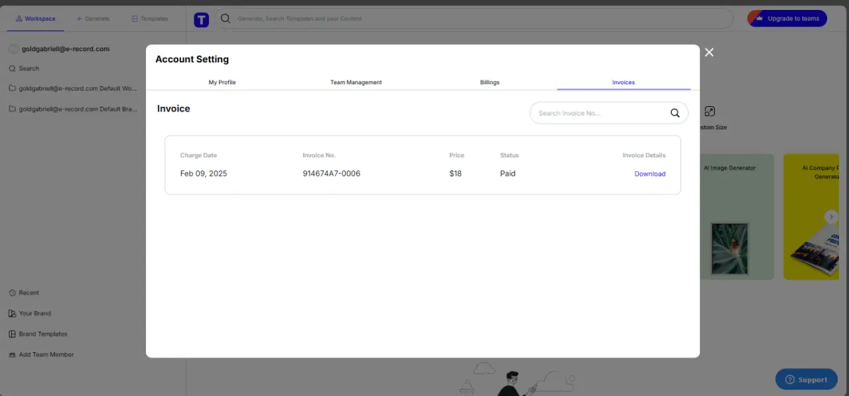Image resolution: width=849 pixels, height=396 pixels.
Task: Open the Billings tab
Action: tap(490, 82)
